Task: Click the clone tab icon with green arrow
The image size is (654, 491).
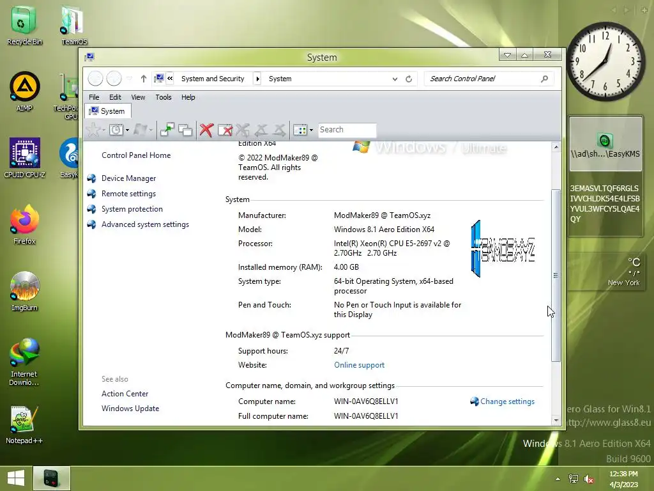Action: coord(167,130)
